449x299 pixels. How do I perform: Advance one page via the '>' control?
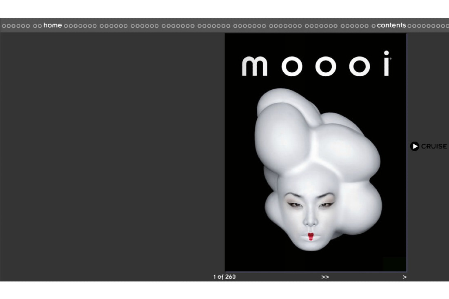tap(405, 277)
